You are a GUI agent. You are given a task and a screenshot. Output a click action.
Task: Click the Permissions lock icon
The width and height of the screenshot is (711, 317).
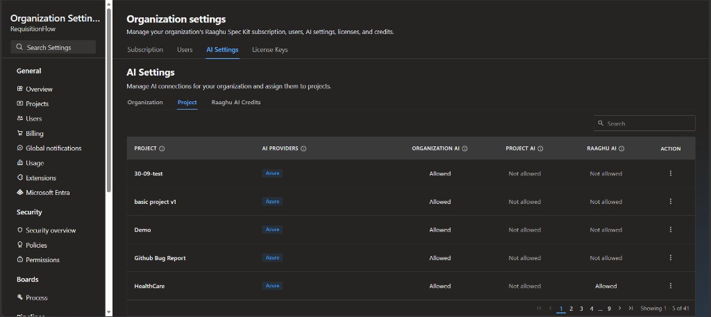(x=20, y=260)
